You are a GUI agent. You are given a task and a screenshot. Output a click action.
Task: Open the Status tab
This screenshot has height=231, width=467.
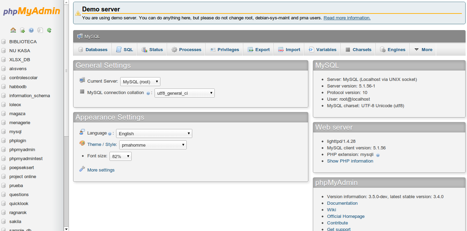click(152, 49)
